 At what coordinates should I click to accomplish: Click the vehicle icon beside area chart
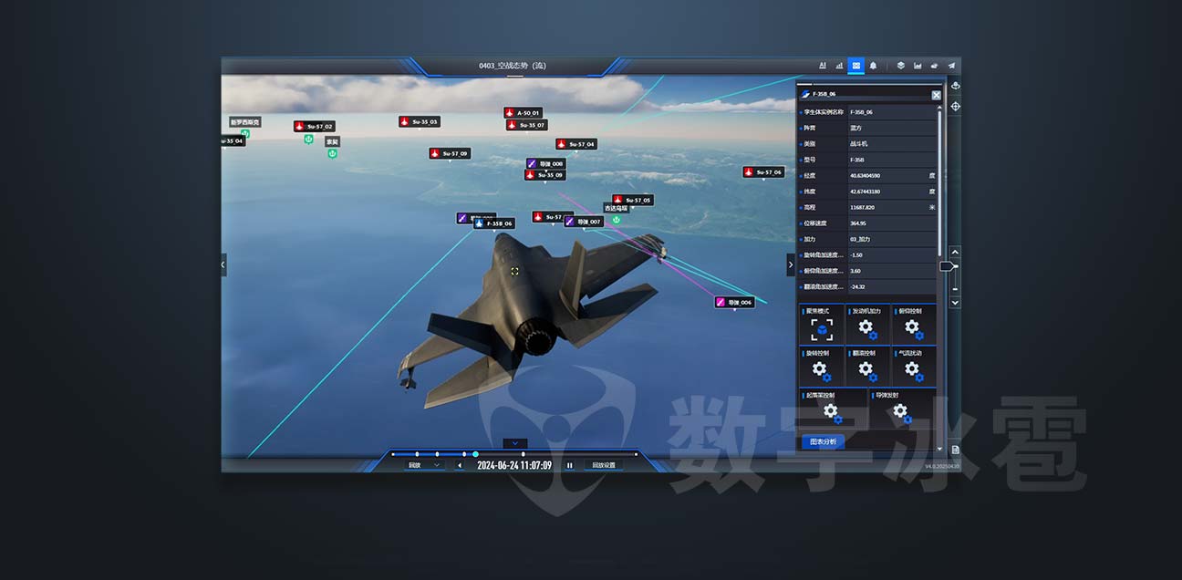coord(934,66)
